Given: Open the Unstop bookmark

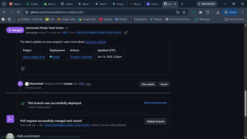Looking at the screenshot, I should tap(121, 19).
